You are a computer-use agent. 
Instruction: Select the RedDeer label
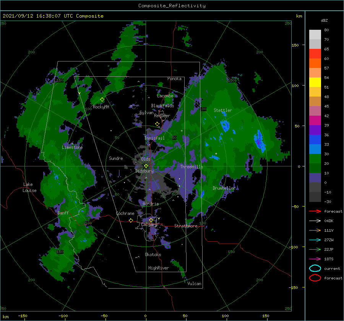point(162,116)
